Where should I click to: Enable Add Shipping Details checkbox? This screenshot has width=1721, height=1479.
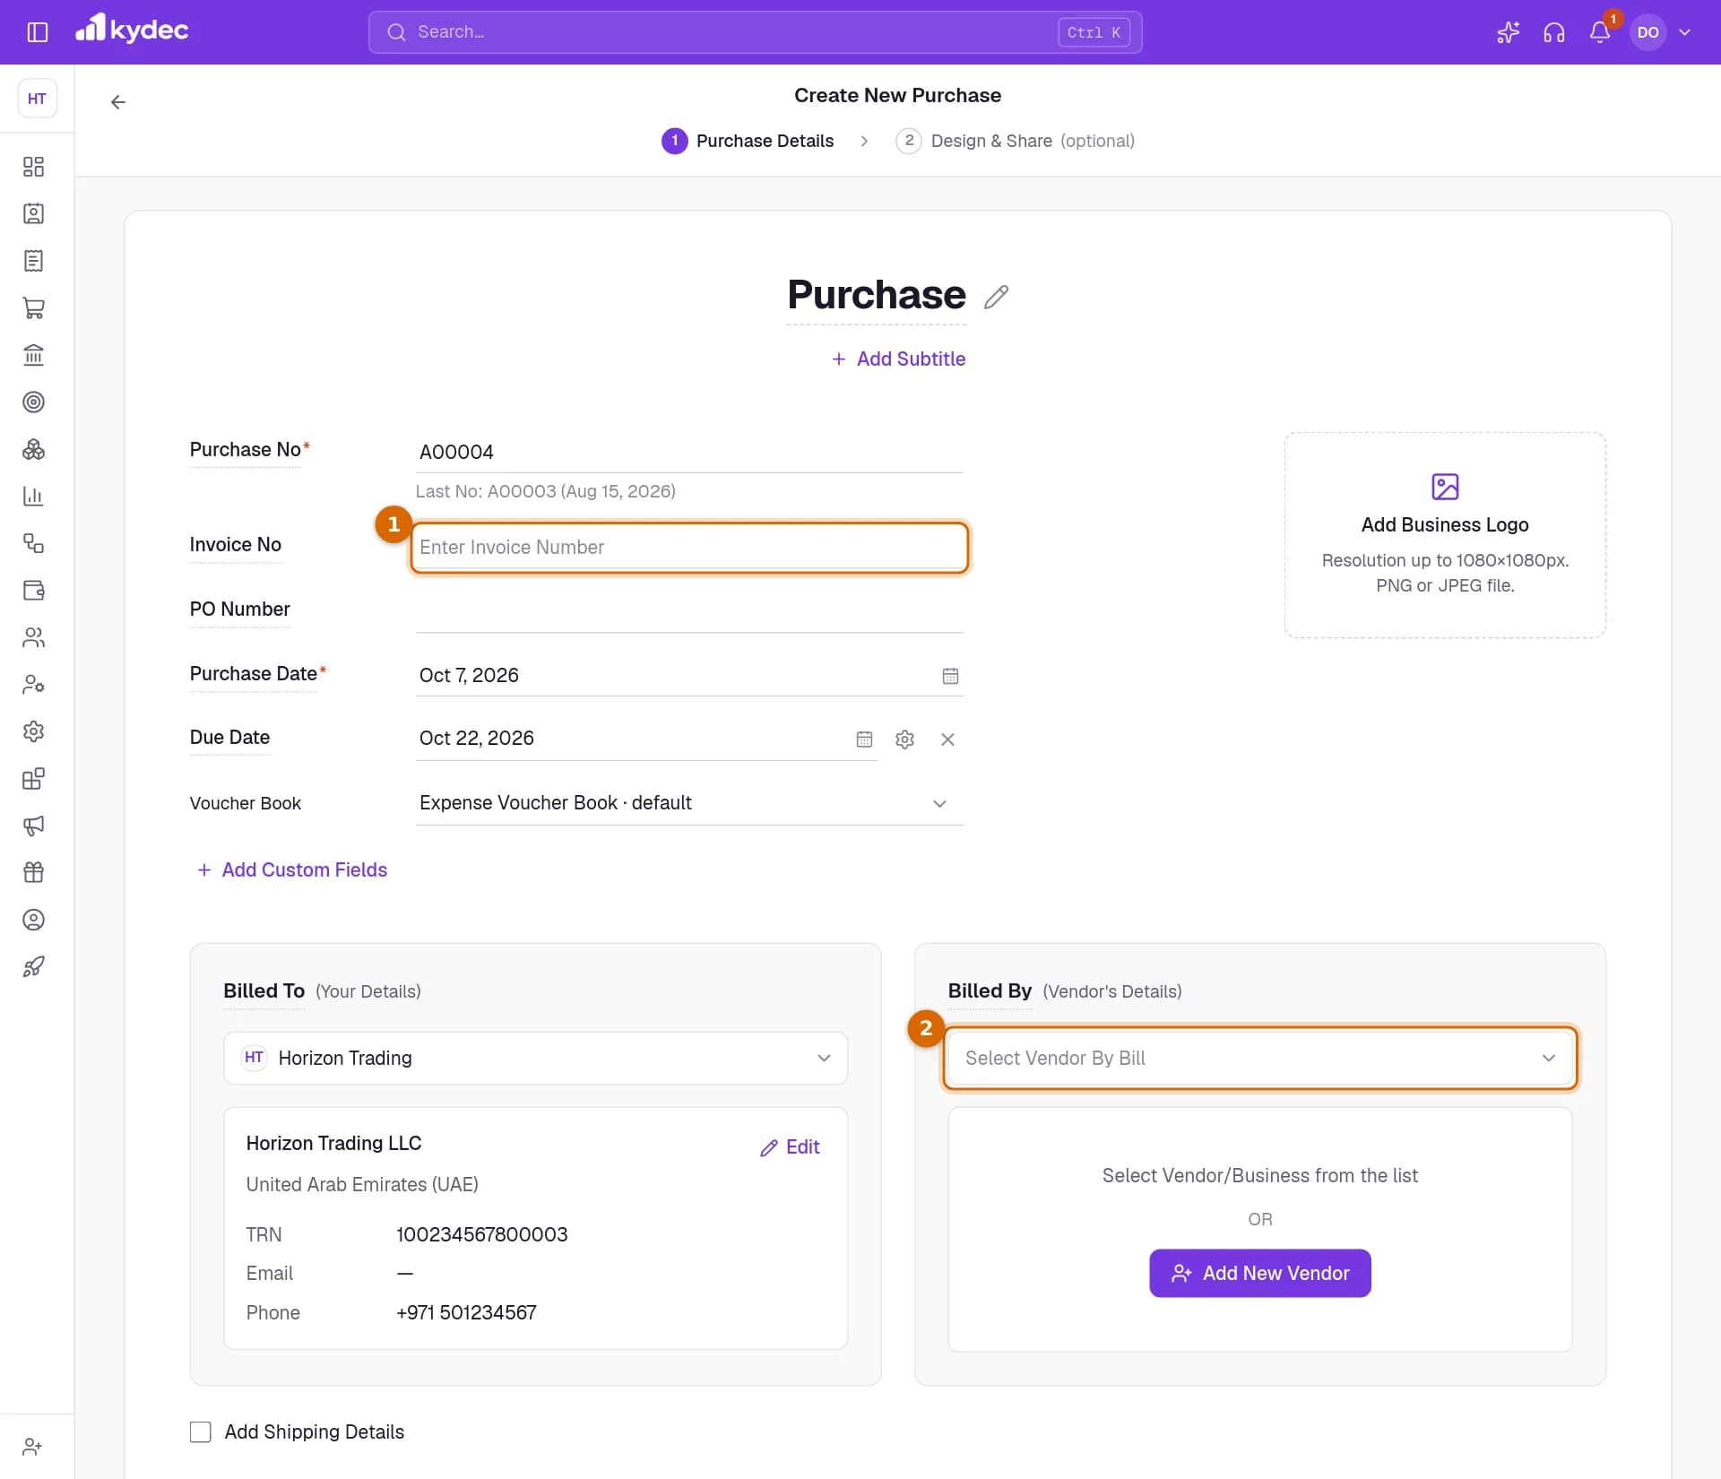(x=201, y=1432)
